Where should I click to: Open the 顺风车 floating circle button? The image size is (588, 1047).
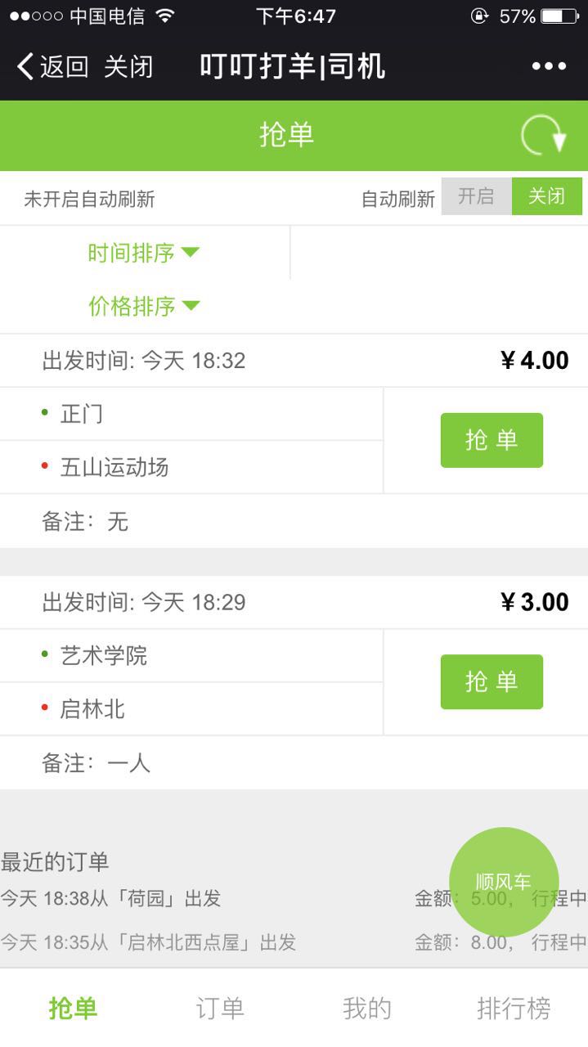coord(504,882)
